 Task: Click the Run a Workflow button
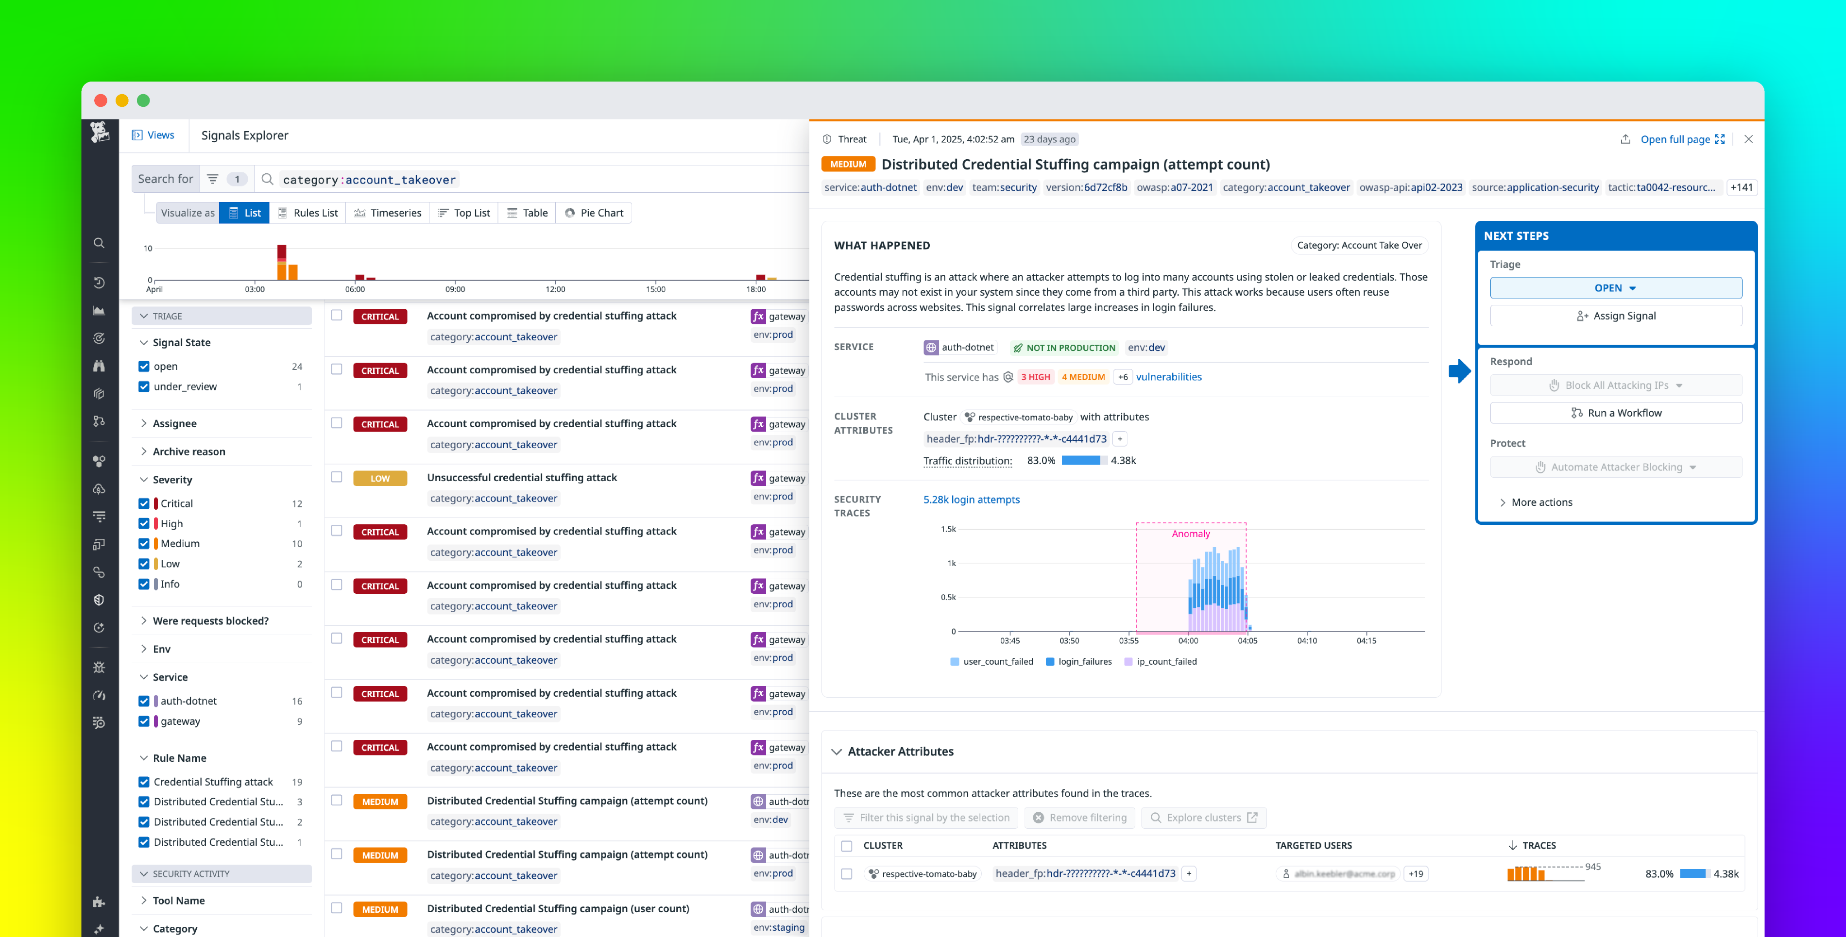(x=1615, y=412)
